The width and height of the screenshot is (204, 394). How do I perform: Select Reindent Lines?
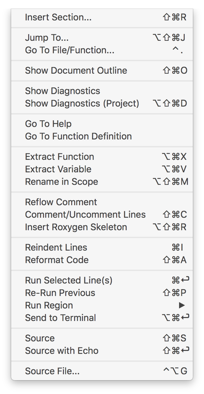click(x=102, y=248)
